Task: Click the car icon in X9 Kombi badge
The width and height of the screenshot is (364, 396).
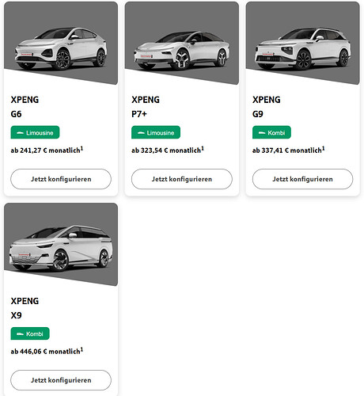Action: [20, 334]
